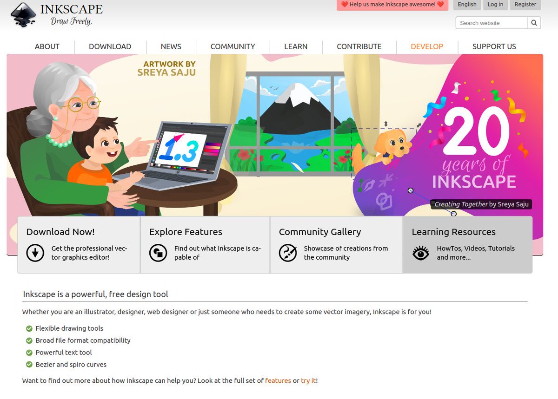Open the DEVELOP menu
The image size is (558, 399).
click(x=427, y=46)
